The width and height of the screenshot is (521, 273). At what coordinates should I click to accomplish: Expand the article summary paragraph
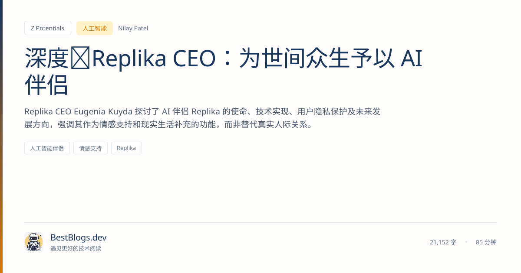(202, 118)
